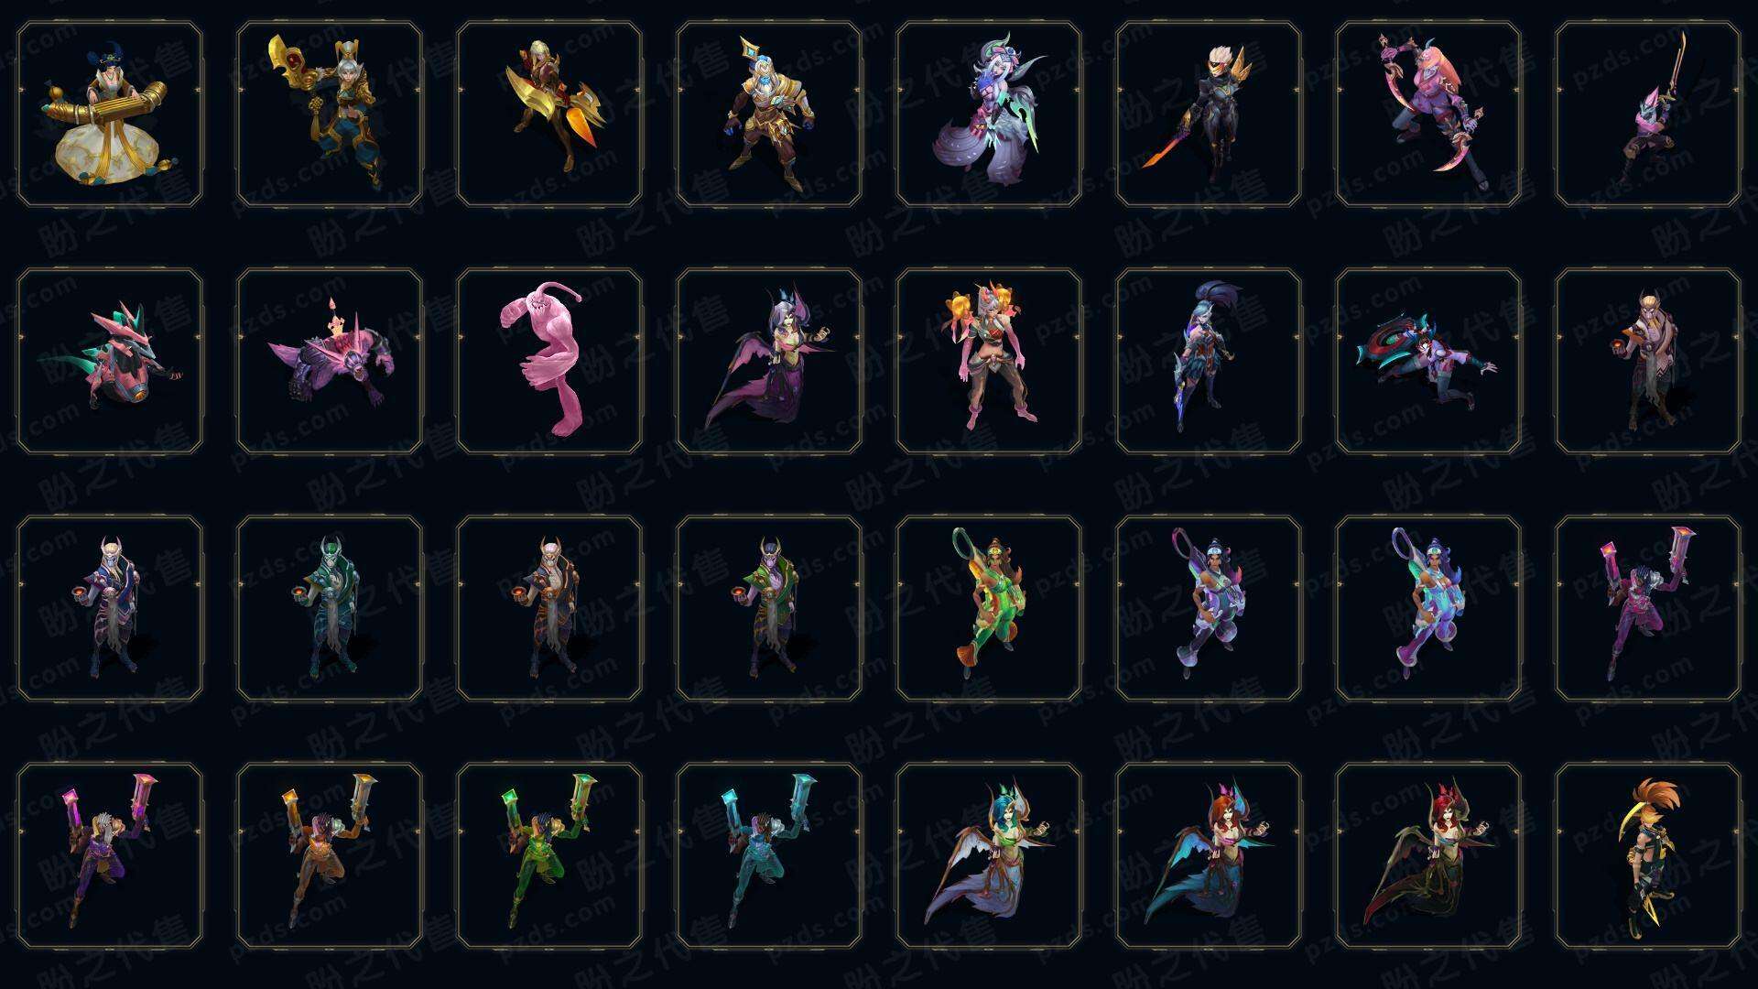
Task: Pick the blue ponytail armored woman skin
Action: pyautogui.click(x=1209, y=361)
